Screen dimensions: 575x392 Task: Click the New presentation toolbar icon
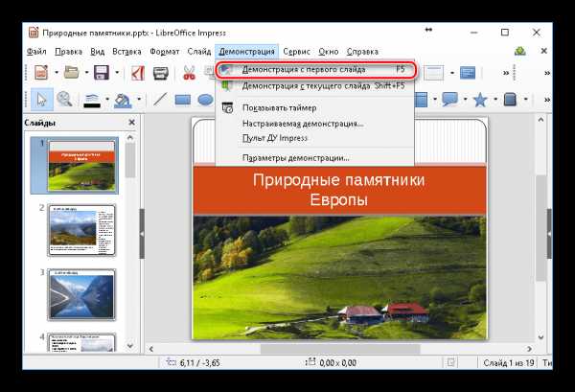(x=41, y=72)
